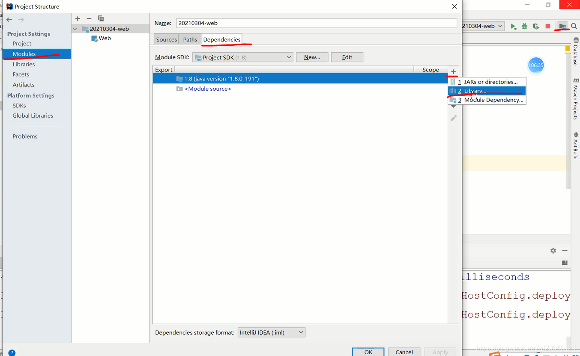Click the editor scrollbar yellow marker
Screen dimensions: 580x356
click(568, 49)
